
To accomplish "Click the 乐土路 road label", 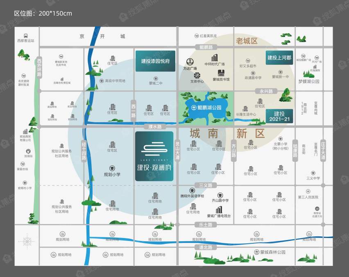I will pyautogui.click(x=206, y=224).
